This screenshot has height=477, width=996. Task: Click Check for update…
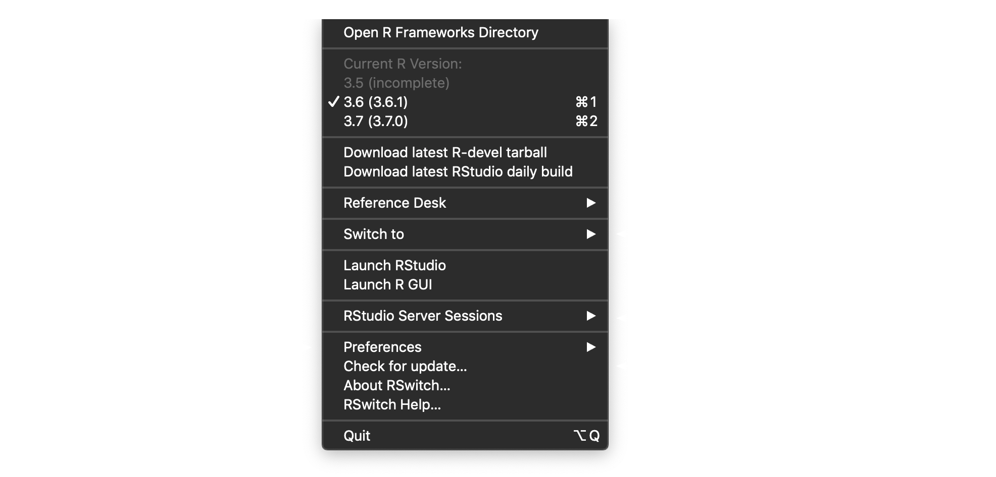[x=405, y=367]
